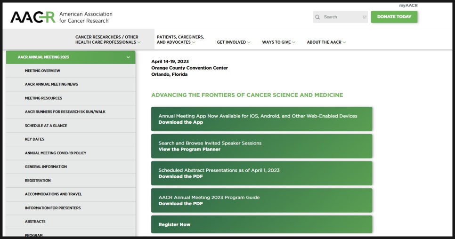Open Abstracts sidebar item
Screen dimensions: 455x239
(71, 222)
